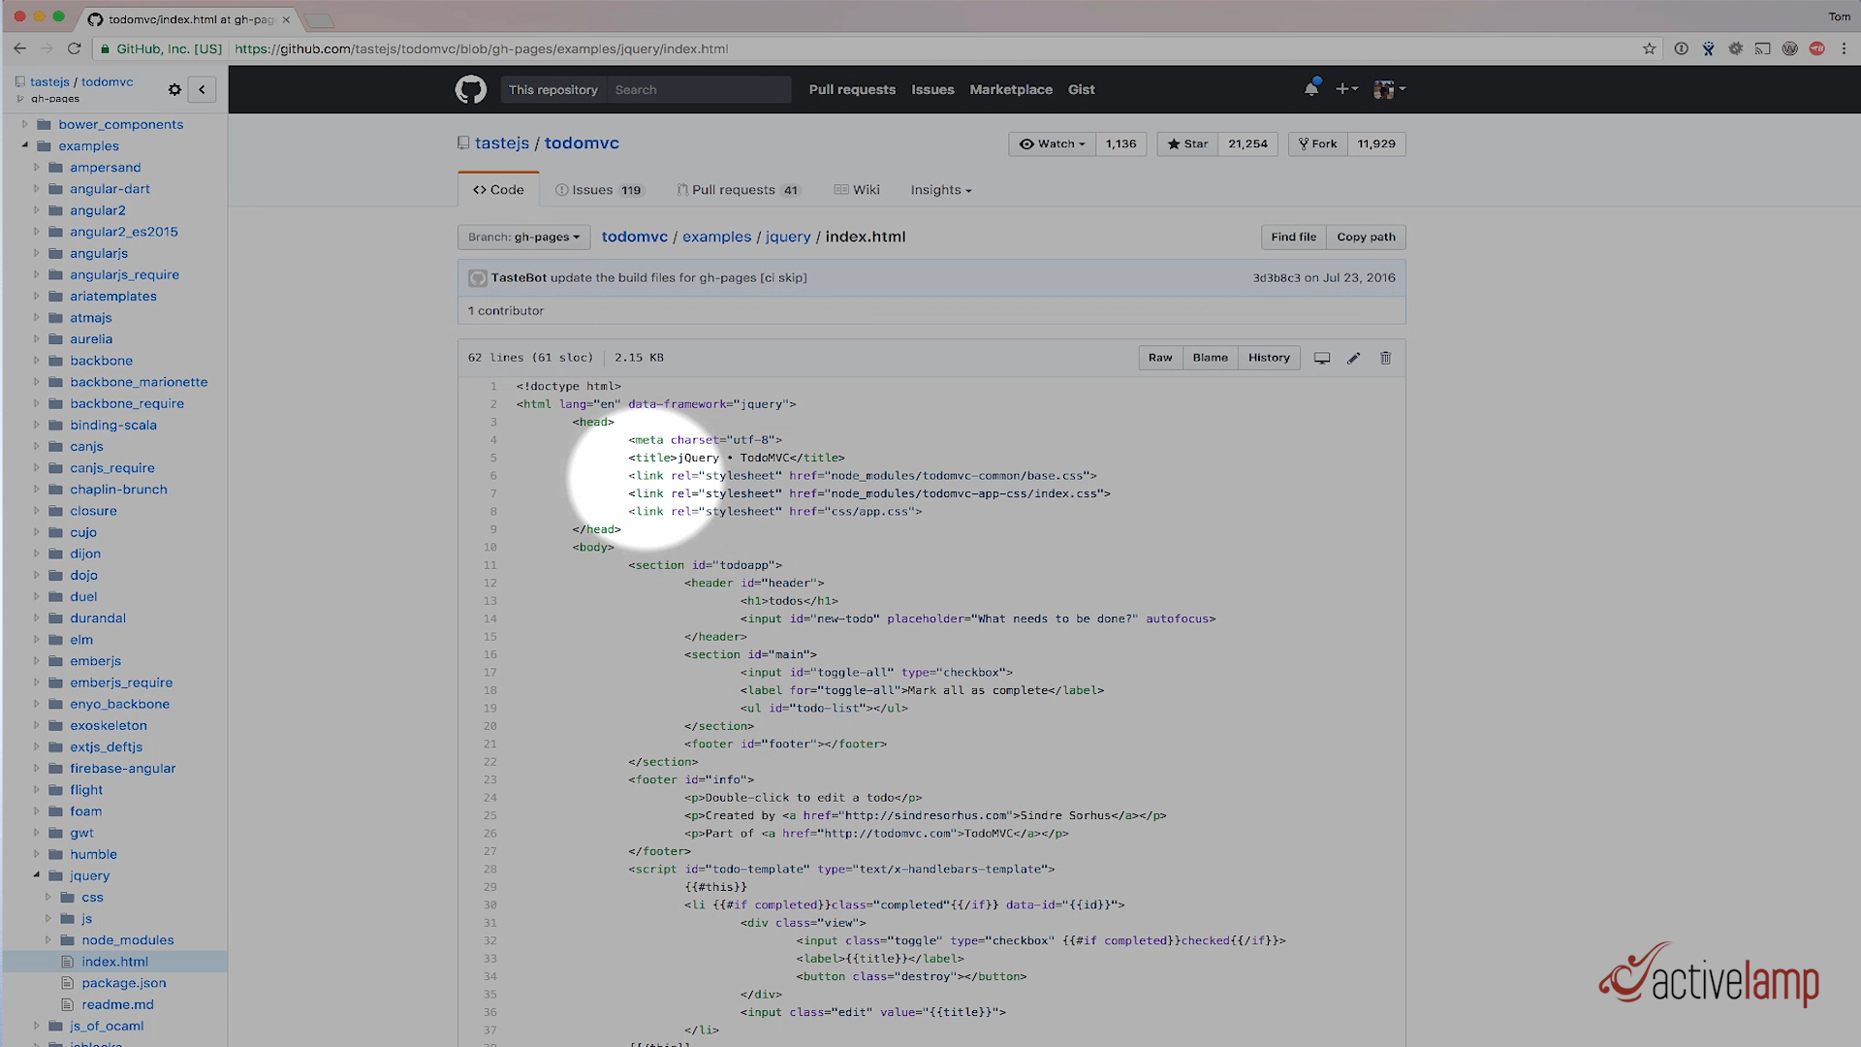Open Pull requests in top navigation

click(x=852, y=89)
